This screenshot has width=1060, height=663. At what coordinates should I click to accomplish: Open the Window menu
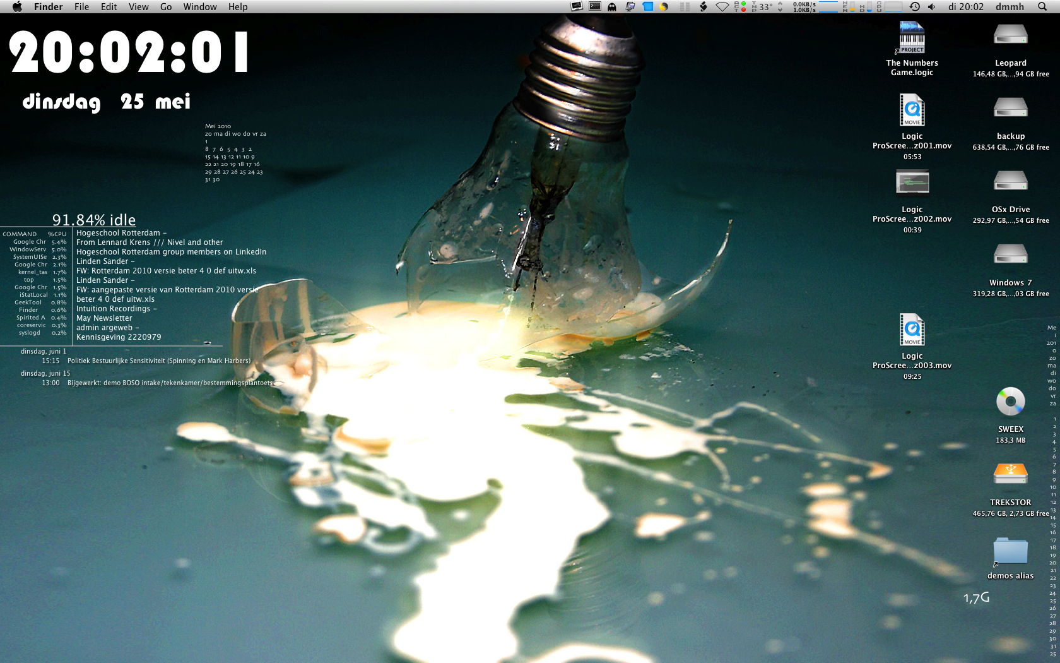[199, 7]
